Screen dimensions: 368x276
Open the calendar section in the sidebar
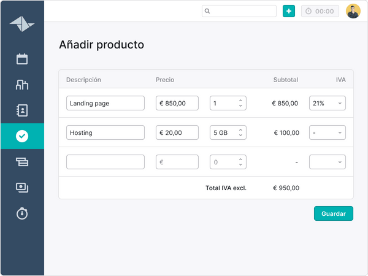coord(22,59)
